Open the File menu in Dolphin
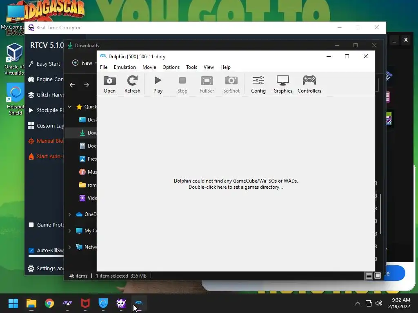Viewport: 418px width, 313px height. (x=104, y=67)
